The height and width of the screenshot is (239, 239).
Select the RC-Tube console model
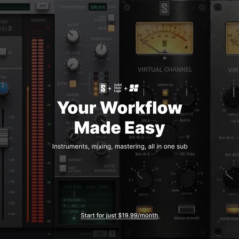188,154
